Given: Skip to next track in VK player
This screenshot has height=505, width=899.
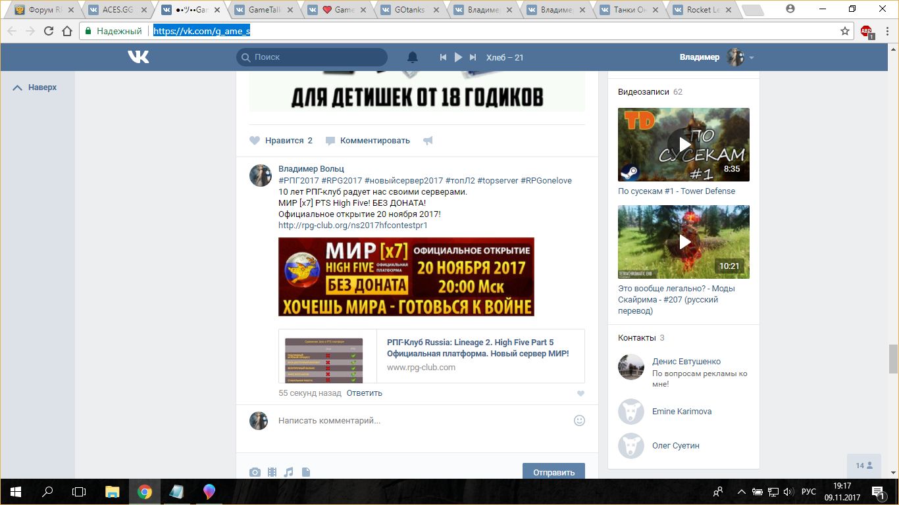Looking at the screenshot, I should coord(473,57).
